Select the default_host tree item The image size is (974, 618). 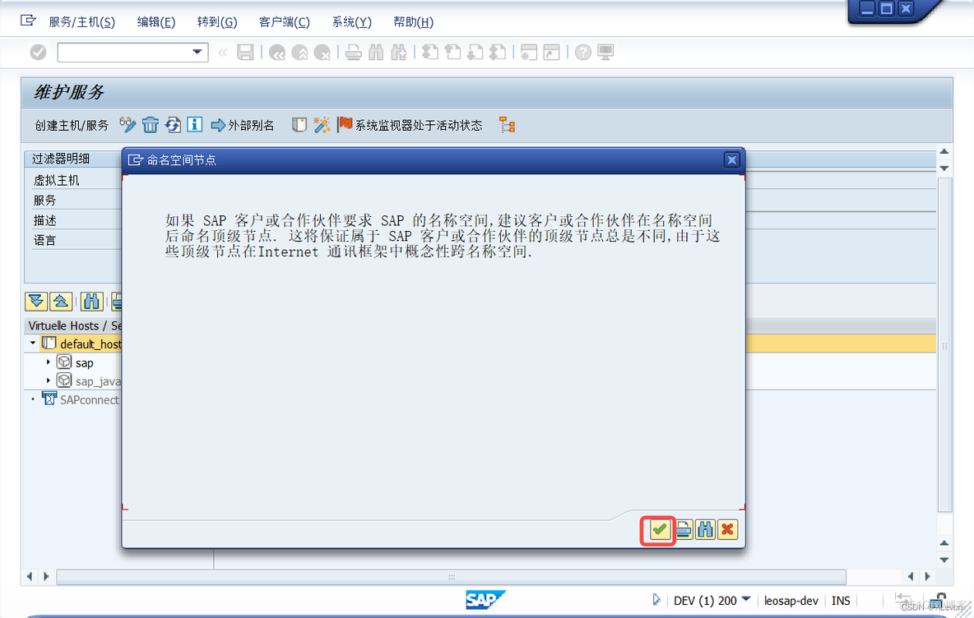point(90,344)
